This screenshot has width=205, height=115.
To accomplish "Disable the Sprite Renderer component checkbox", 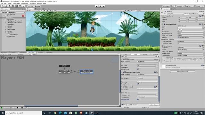I will (x=165, y=24).
